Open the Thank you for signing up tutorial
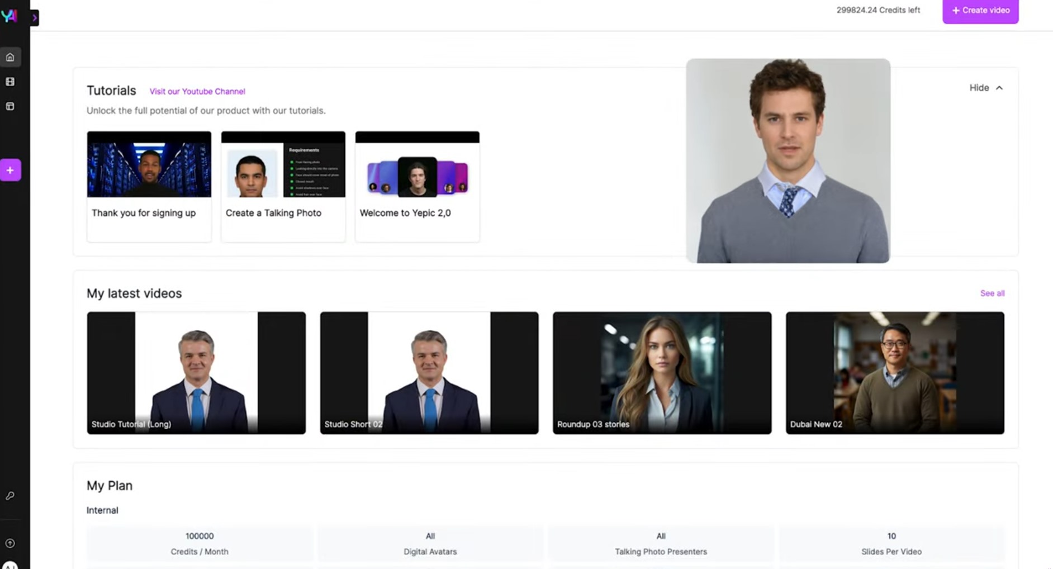Viewport: 1053px width, 569px height. coord(149,186)
